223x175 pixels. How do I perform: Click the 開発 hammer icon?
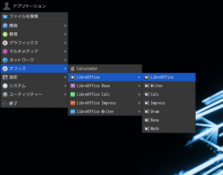[x=5, y=26]
